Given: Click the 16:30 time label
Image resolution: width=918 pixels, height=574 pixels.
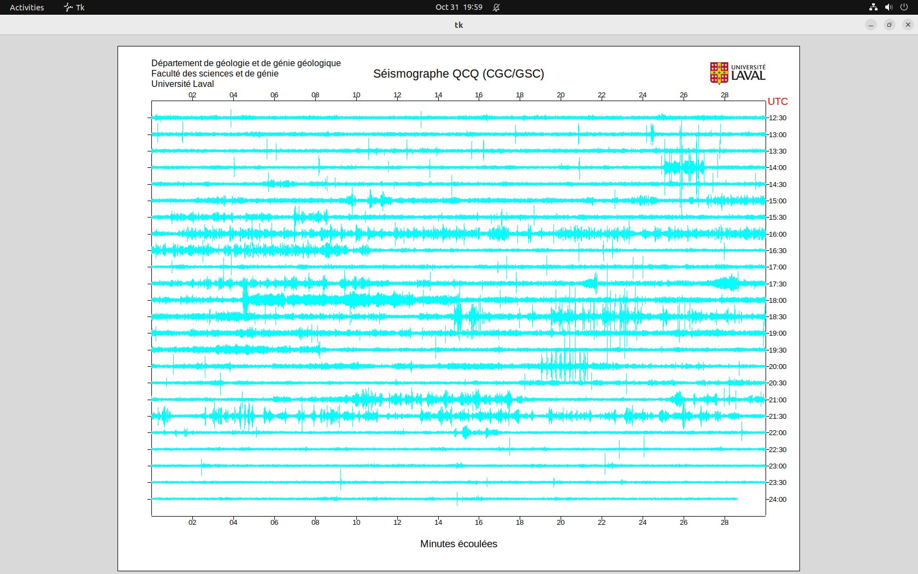Looking at the screenshot, I should [778, 251].
